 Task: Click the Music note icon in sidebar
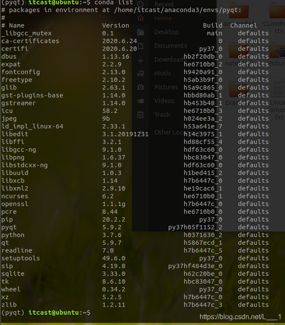[x=141, y=73]
